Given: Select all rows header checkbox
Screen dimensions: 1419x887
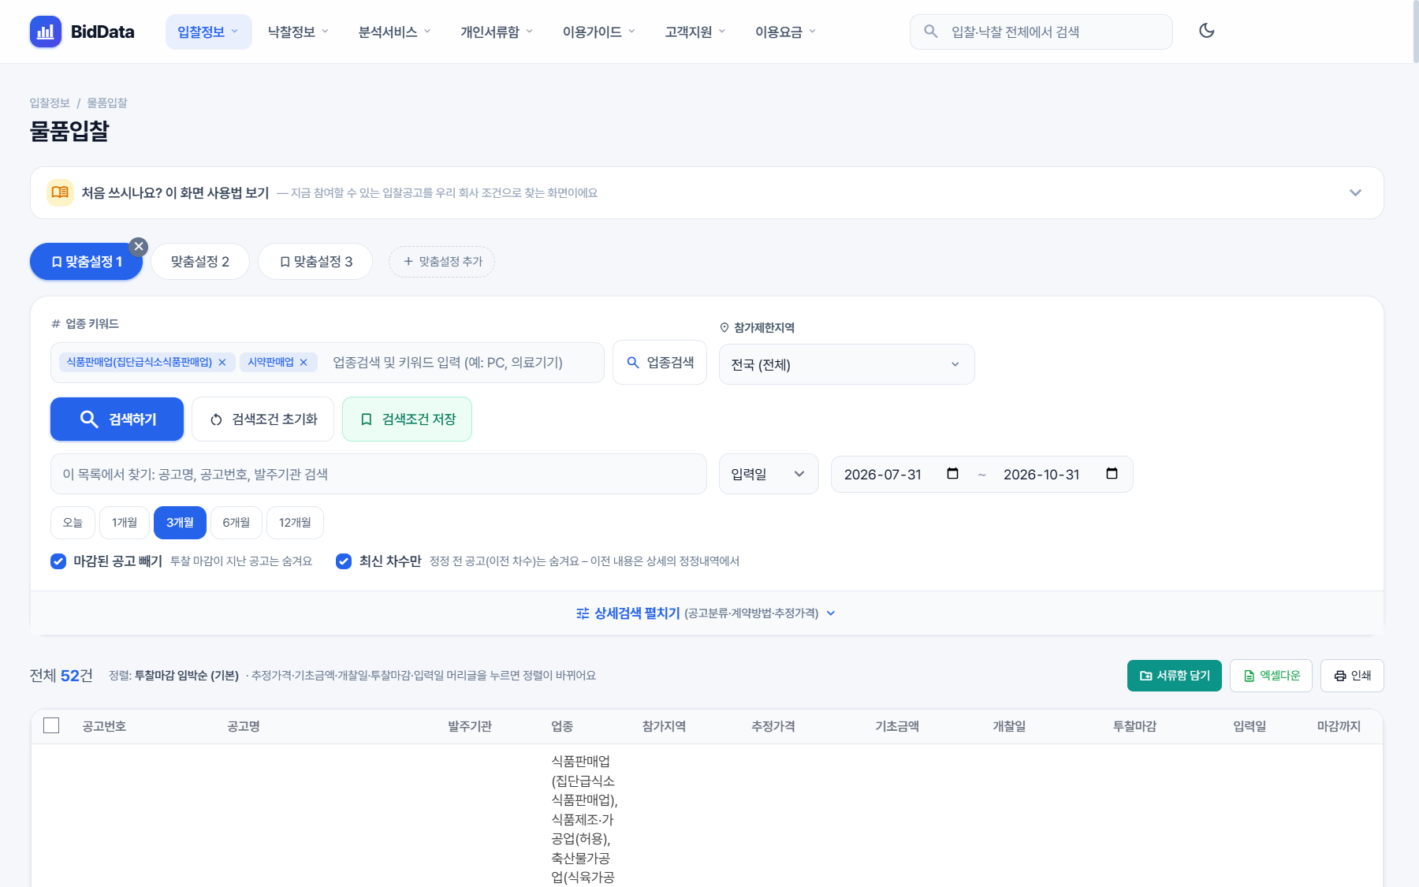Looking at the screenshot, I should click(51, 725).
